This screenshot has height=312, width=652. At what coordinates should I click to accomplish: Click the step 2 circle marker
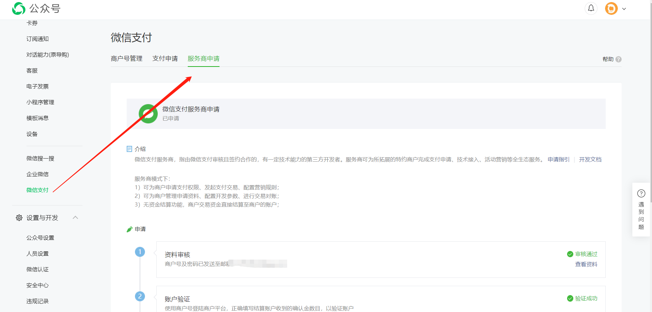(140, 296)
